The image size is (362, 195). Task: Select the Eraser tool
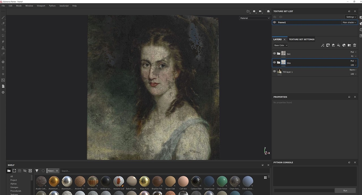tap(3, 23)
